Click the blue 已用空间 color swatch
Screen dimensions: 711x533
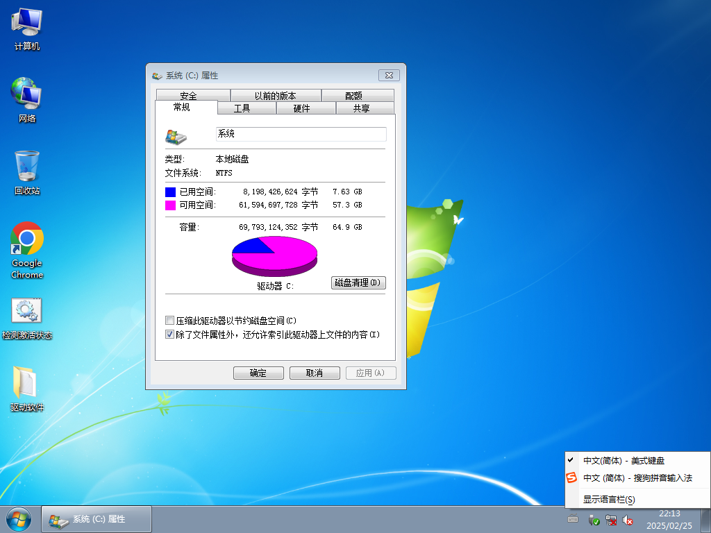coord(171,192)
